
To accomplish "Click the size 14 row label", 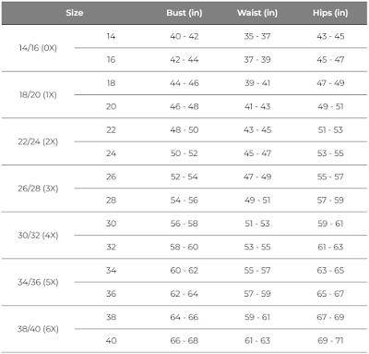I will [111, 36].
